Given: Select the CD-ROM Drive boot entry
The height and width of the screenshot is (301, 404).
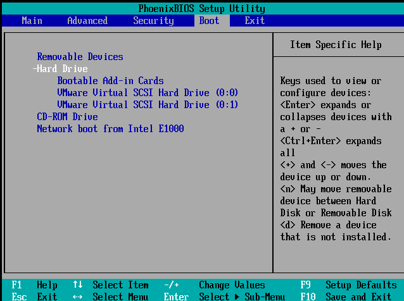Looking at the screenshot, I should (x=67, y=117).
